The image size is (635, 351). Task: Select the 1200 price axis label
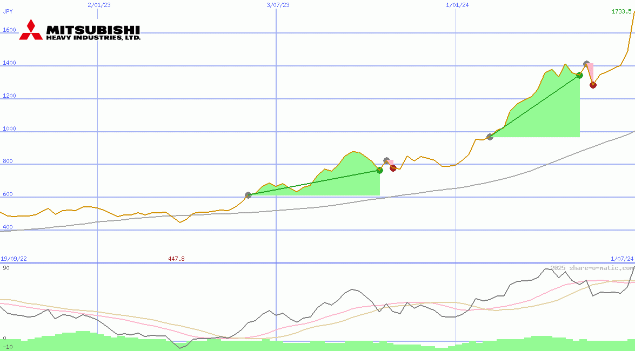pos(9,96)
